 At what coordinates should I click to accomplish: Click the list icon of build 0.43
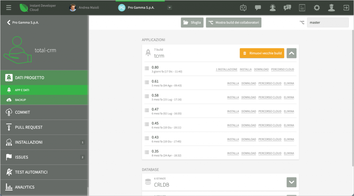coord(147,138)
